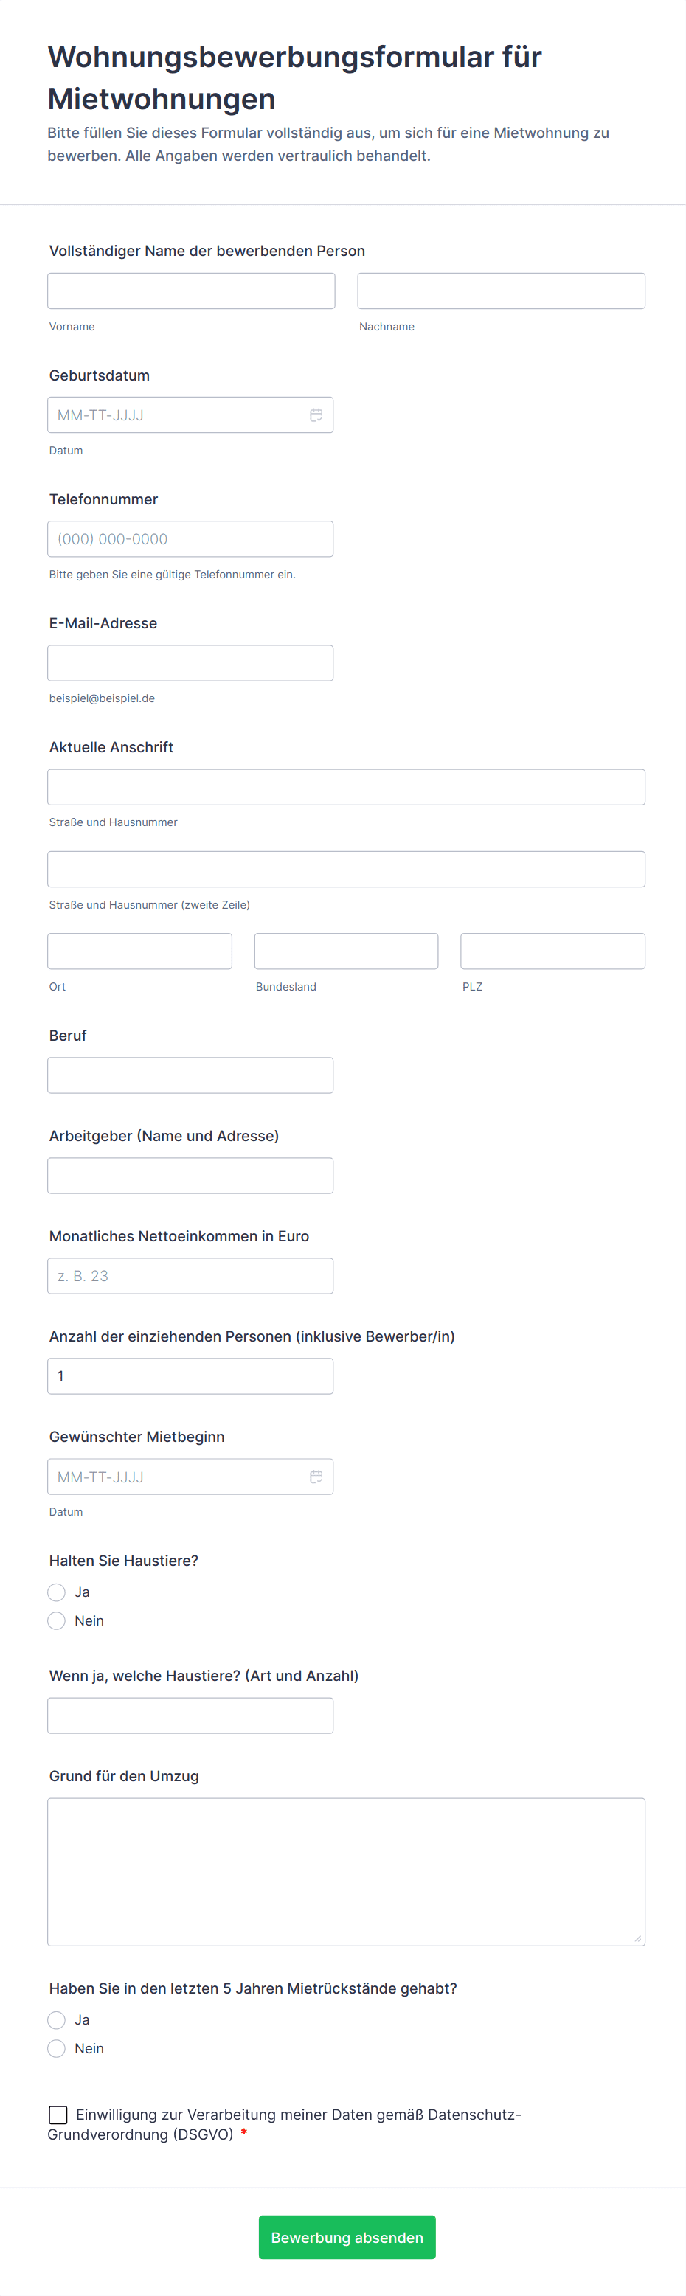Click the Grund für den Umzug textarea
686x2296 pixels.
(346, 1872)
